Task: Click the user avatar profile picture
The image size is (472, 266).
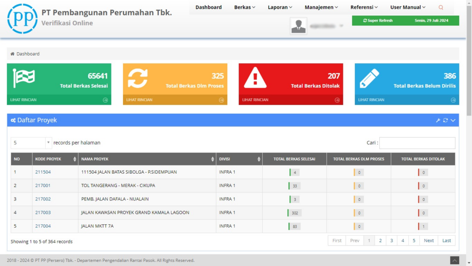Action: [299, 26]
